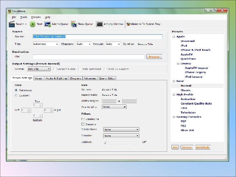236x177 pixels.
Task: Toggle the Web optimized checkbox
Action: tap(80, 69)
